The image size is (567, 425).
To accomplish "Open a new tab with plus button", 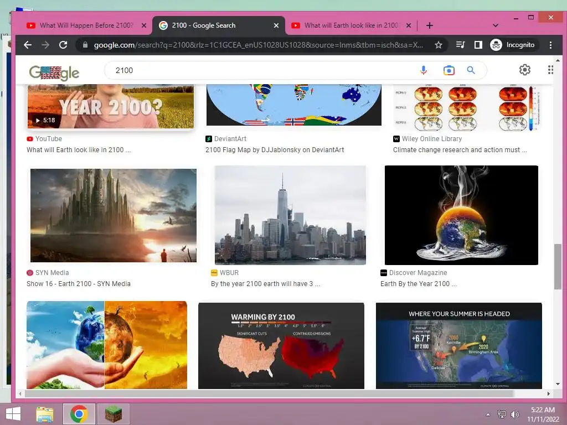I will [x=429, y=25].
